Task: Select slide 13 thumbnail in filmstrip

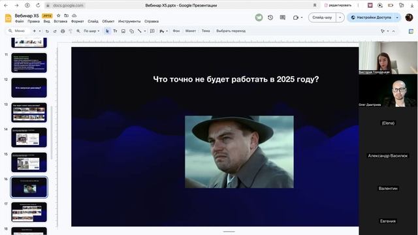Action: pos(29,112)
